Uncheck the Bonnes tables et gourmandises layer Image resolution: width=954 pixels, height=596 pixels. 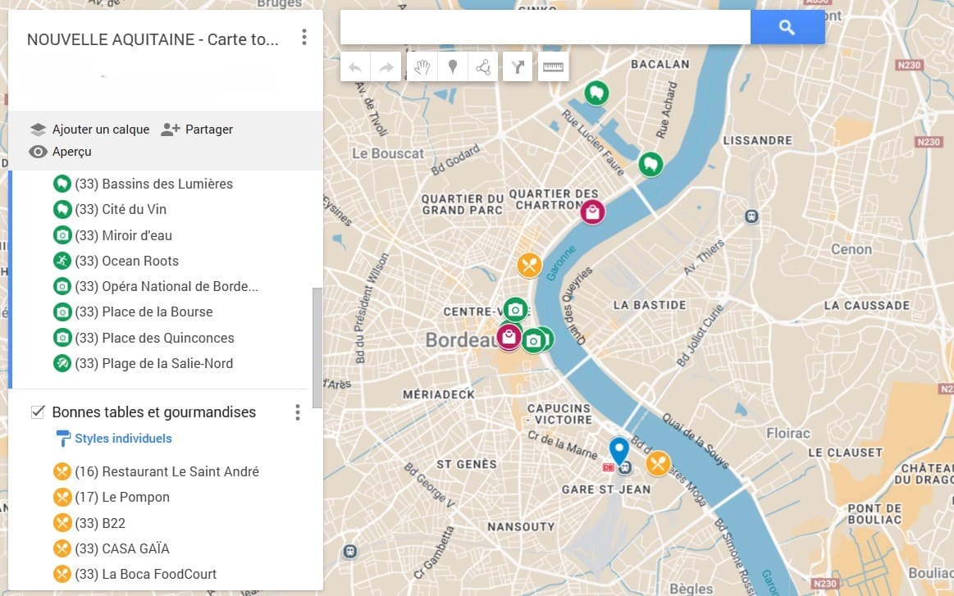click(x=38, y=412)
